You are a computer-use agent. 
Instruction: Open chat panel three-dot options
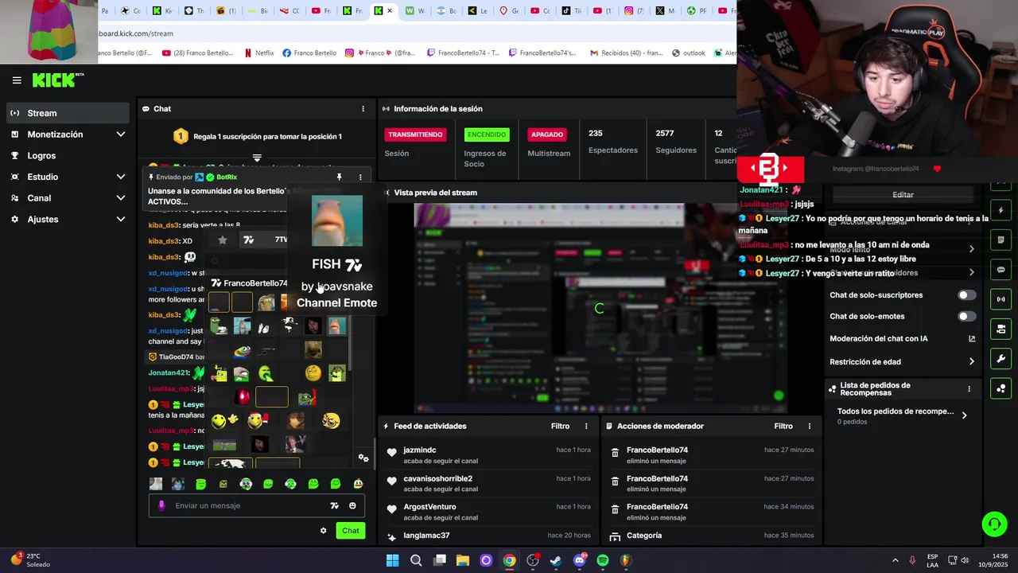coord(363,109)
